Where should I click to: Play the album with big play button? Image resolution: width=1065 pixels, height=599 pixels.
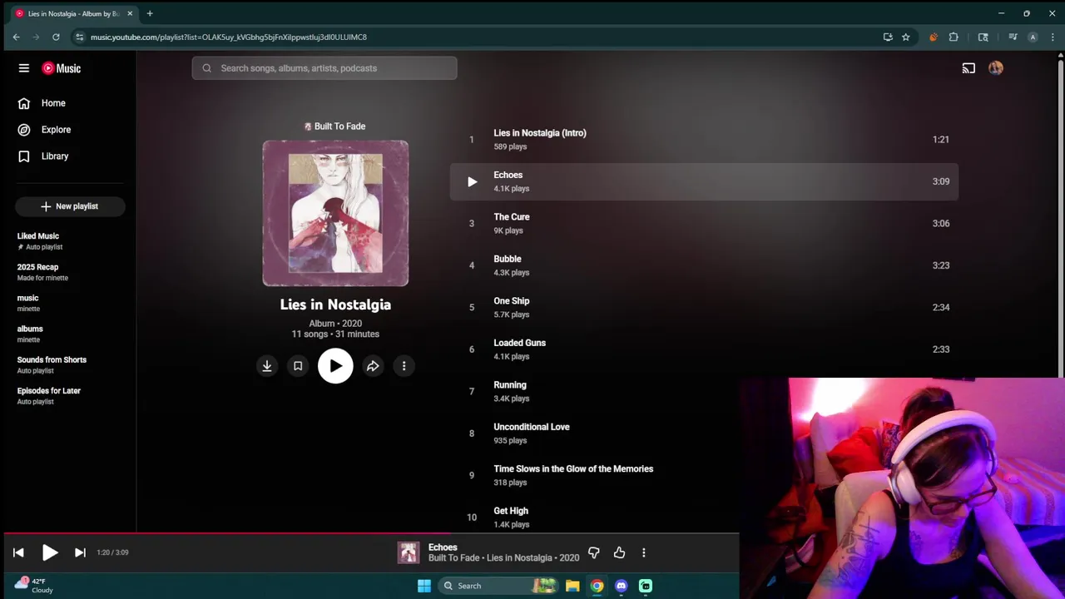(335, 366)
